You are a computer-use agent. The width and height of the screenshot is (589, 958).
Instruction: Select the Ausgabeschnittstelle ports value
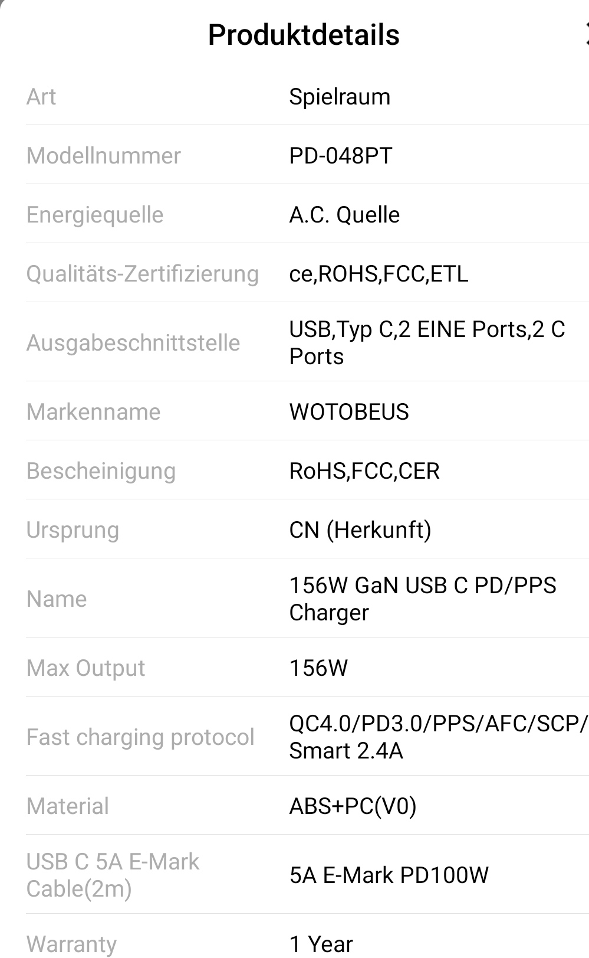(426, 343)
